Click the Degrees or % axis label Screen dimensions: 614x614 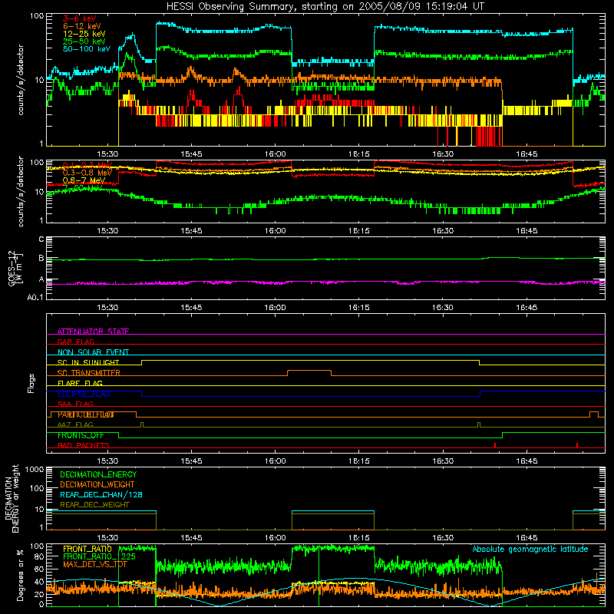point(20,576)
